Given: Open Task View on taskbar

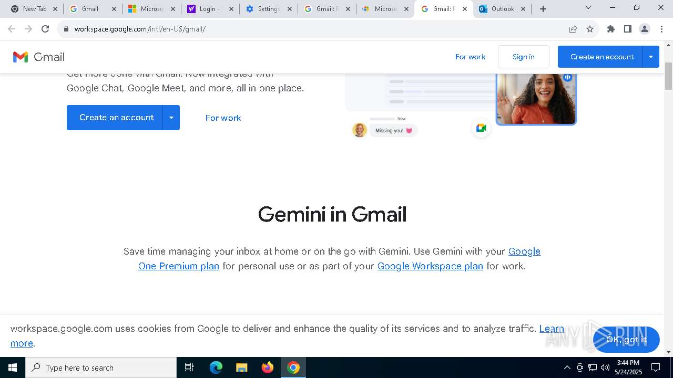Looking at the screenshot, I should pos(189,367).
